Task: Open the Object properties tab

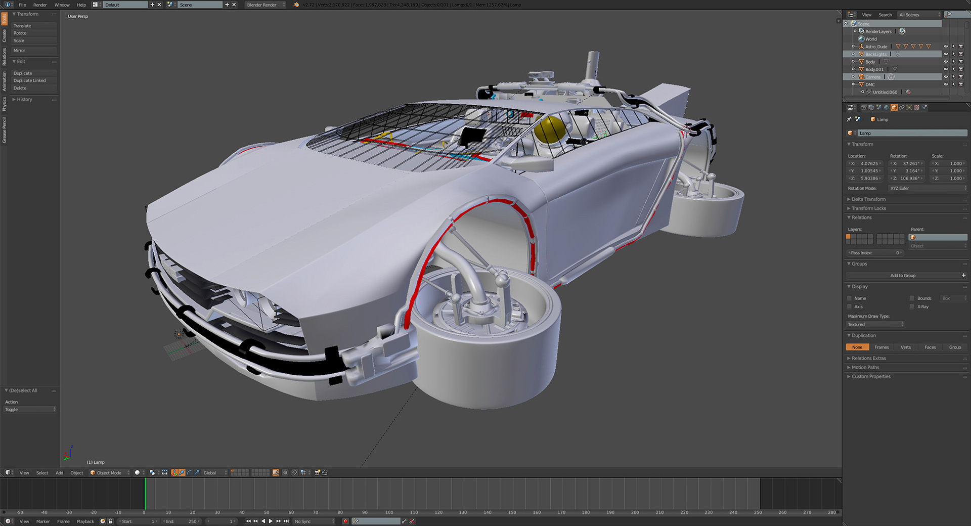Action: [x=894, y=107]
